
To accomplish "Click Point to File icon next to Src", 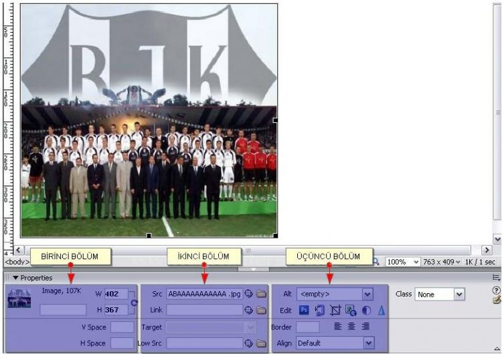I will tap(248, 293).
